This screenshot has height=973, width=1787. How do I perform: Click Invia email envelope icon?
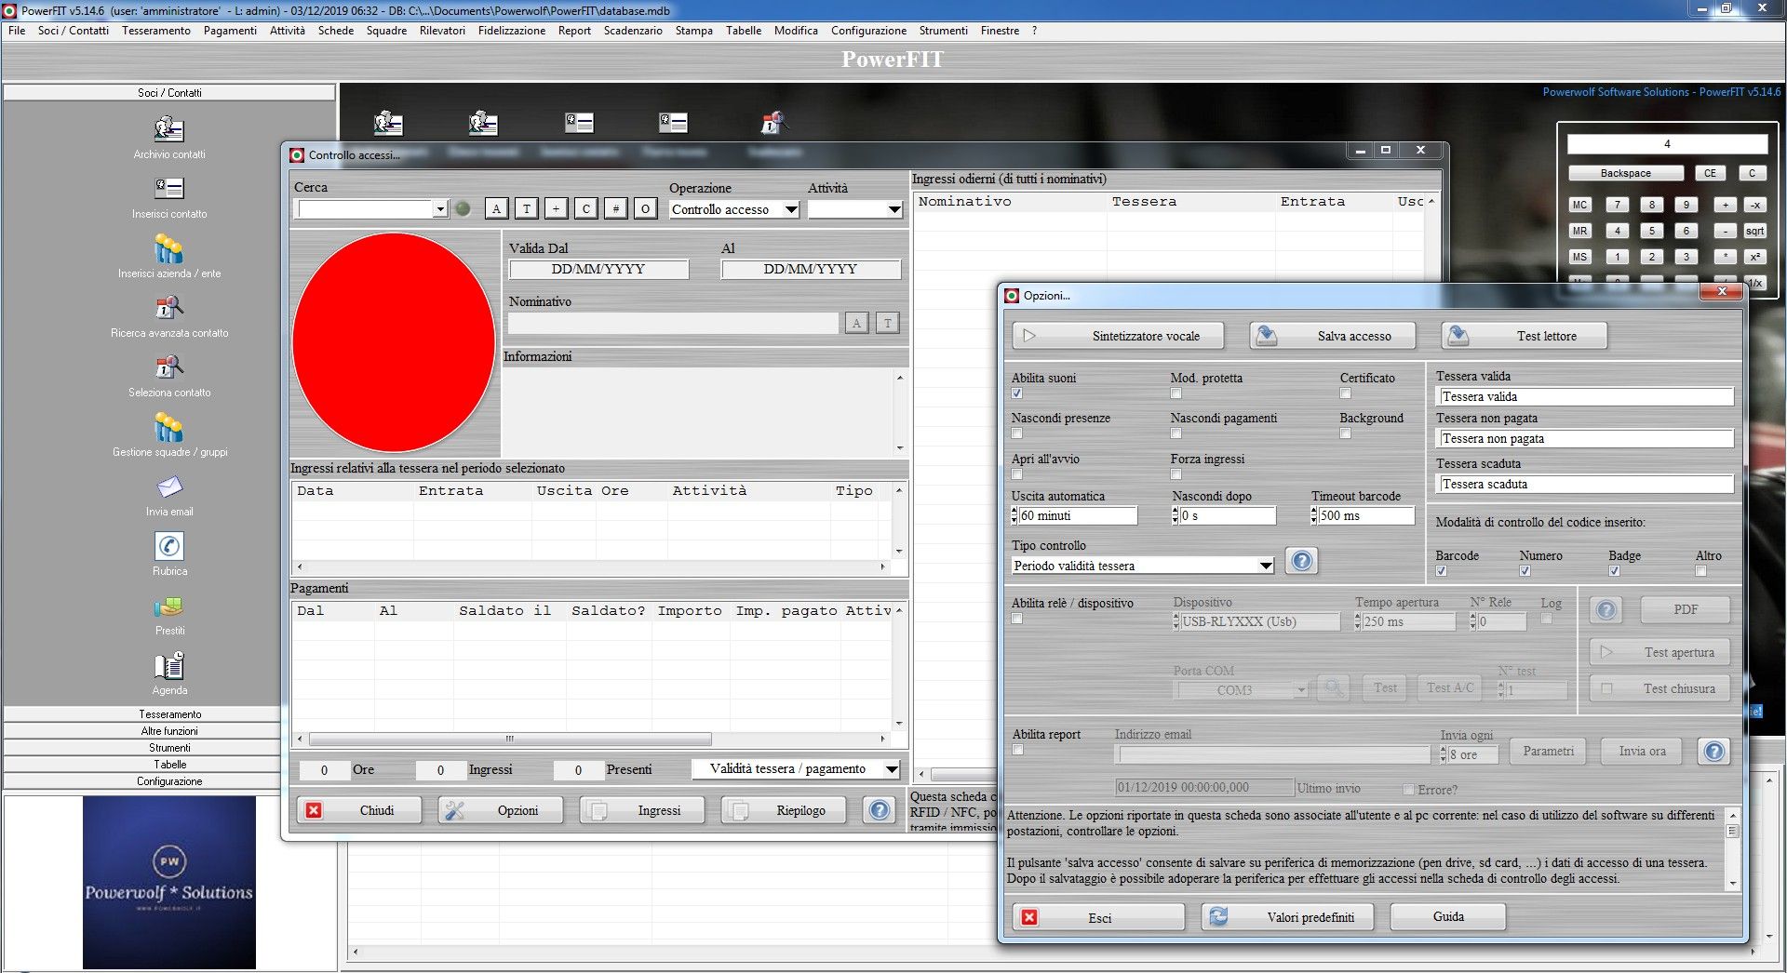(x=169, y=486)
